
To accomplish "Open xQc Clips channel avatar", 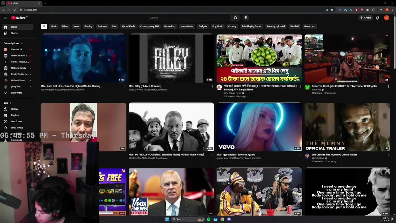I will click(307, 87).
